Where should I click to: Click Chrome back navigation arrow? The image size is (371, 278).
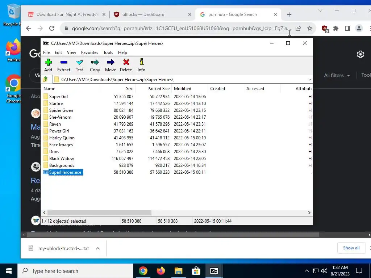pos(29,28)
